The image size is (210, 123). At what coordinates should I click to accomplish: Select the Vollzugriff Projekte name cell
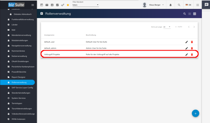pos(52,55)
